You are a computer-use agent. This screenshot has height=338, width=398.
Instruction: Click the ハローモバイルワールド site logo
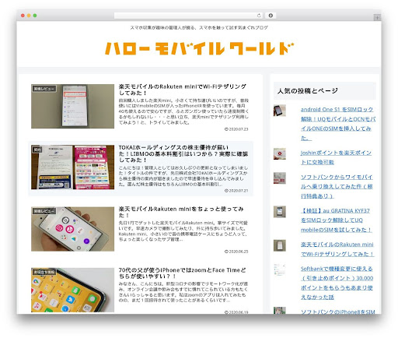pyautogui.click(x=199, y=48)
